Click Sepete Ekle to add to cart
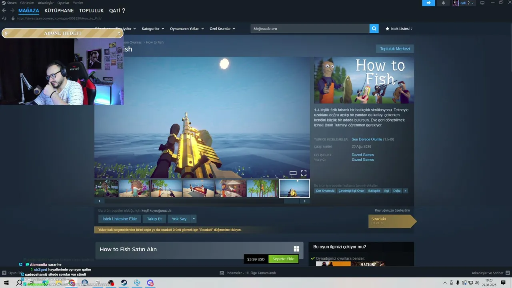Viewport: 512px width, 288px height. [x=283, y=259]
